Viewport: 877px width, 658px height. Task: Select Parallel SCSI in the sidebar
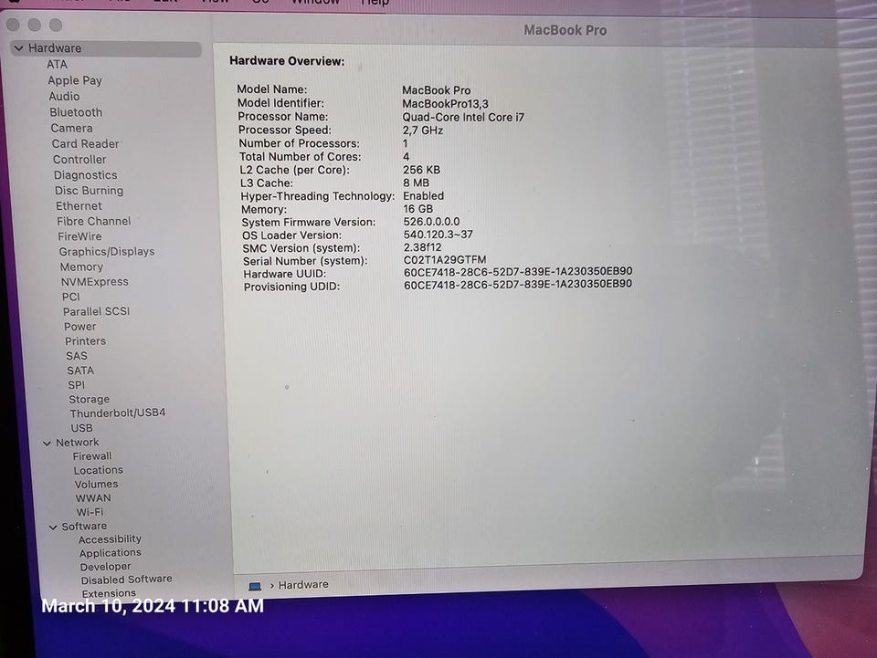(x=96, y=312)
